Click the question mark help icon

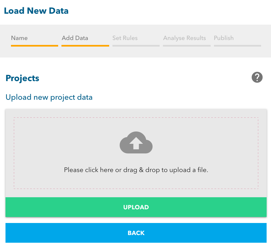click(x=257, y=78)
